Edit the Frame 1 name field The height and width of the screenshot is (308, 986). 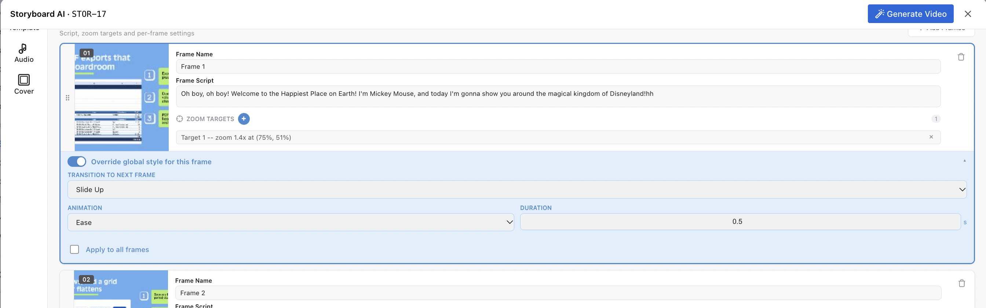click(558, 67)
